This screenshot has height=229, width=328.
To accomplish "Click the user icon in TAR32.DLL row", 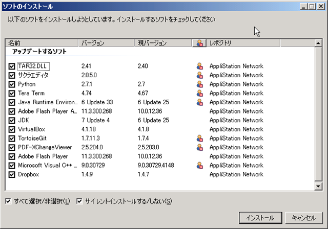I will point(199,66).
